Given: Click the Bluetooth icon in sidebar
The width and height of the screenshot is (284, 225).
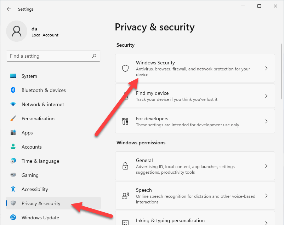Looking at the screenshot, I should point(13,90).
